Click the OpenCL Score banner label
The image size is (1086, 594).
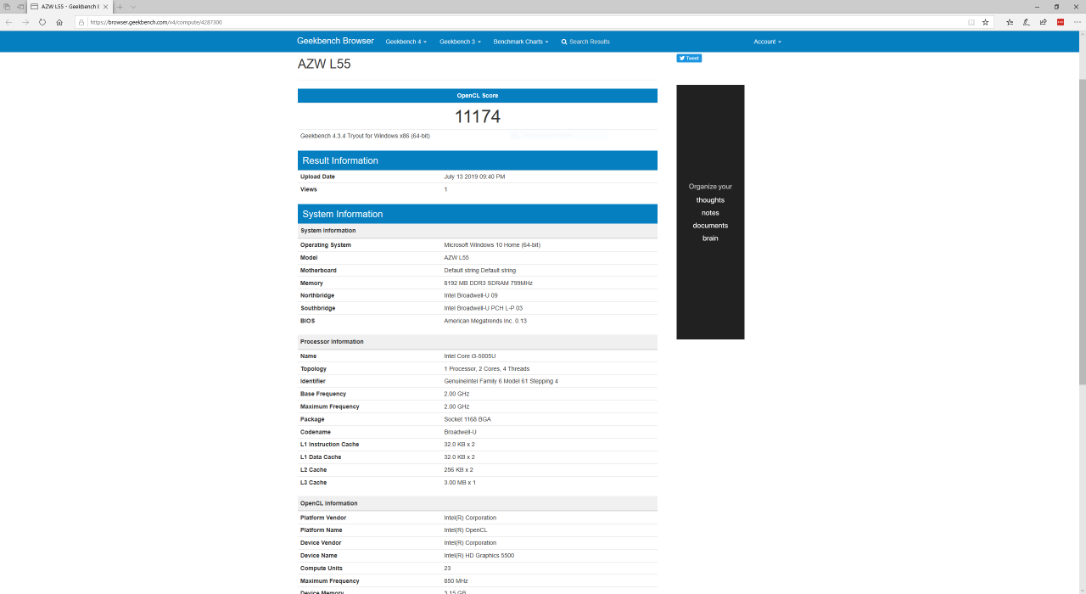[x=478, y=96]
